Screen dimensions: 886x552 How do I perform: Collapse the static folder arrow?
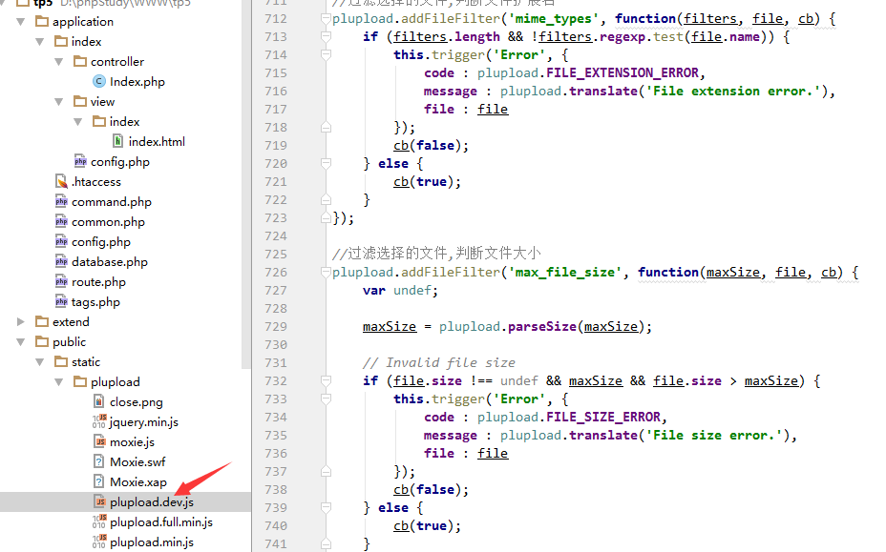[x=40, y=362]
